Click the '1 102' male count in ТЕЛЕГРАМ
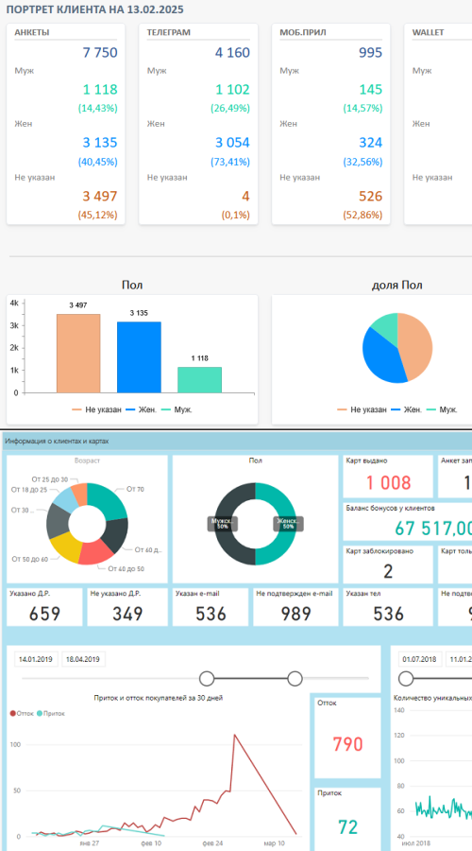Screen dimensions: 472x851 (232, 90)
